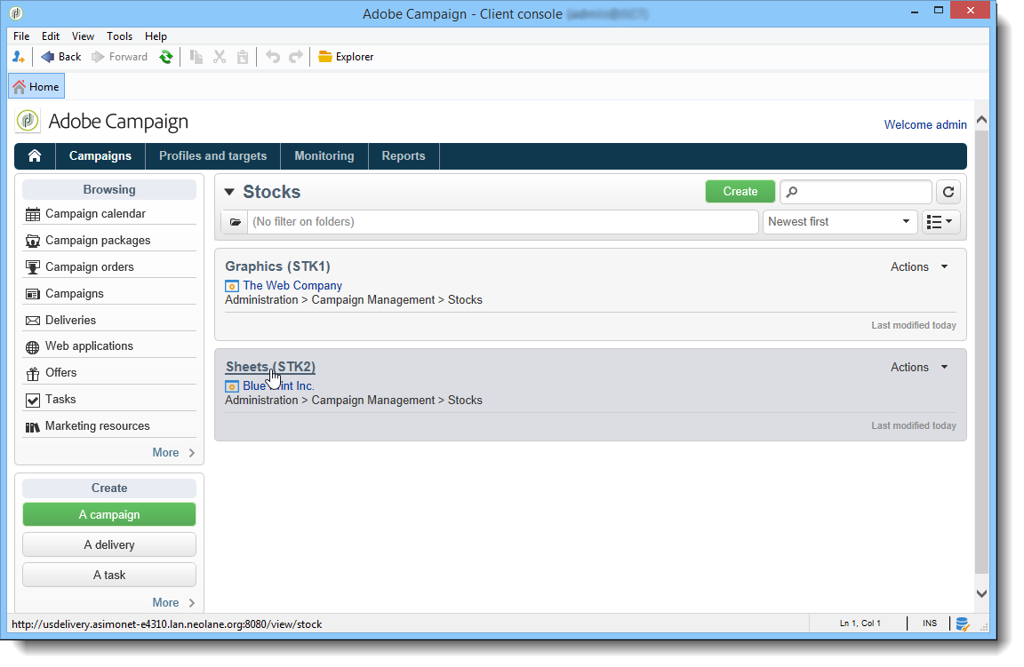Open the Help menu
This screenshot has height=667, width=1024.
(156, 36)
